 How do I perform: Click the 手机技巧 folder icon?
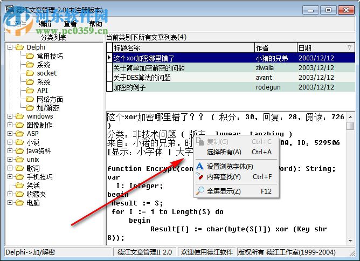pos(20,177)
